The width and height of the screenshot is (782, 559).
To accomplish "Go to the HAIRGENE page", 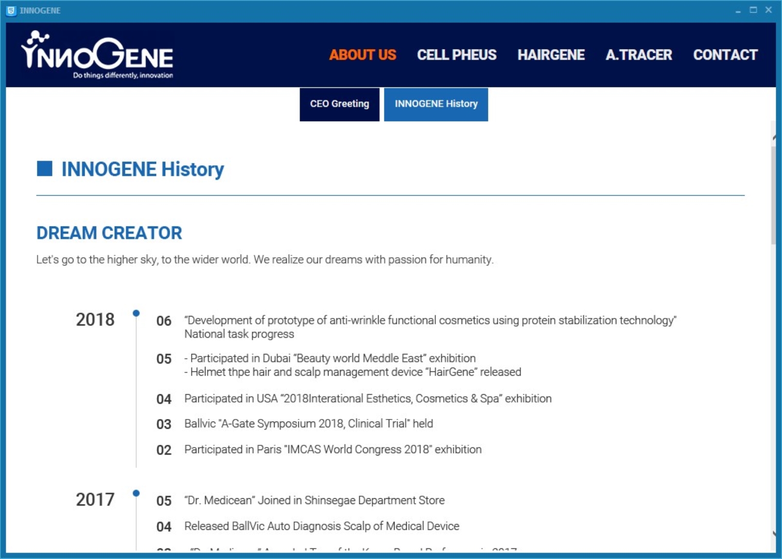I will (551, 55).
